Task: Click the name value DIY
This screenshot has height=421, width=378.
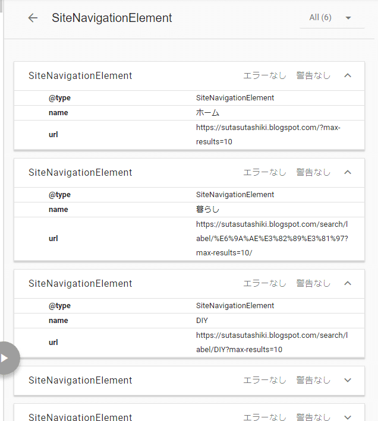Action: [x=201, y=320]
